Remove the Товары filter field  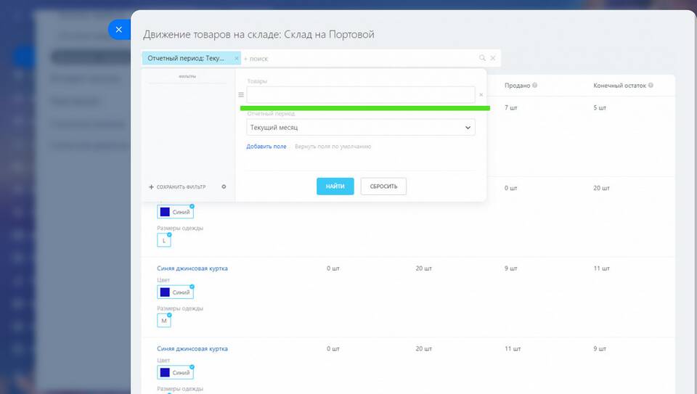[481, 95]
